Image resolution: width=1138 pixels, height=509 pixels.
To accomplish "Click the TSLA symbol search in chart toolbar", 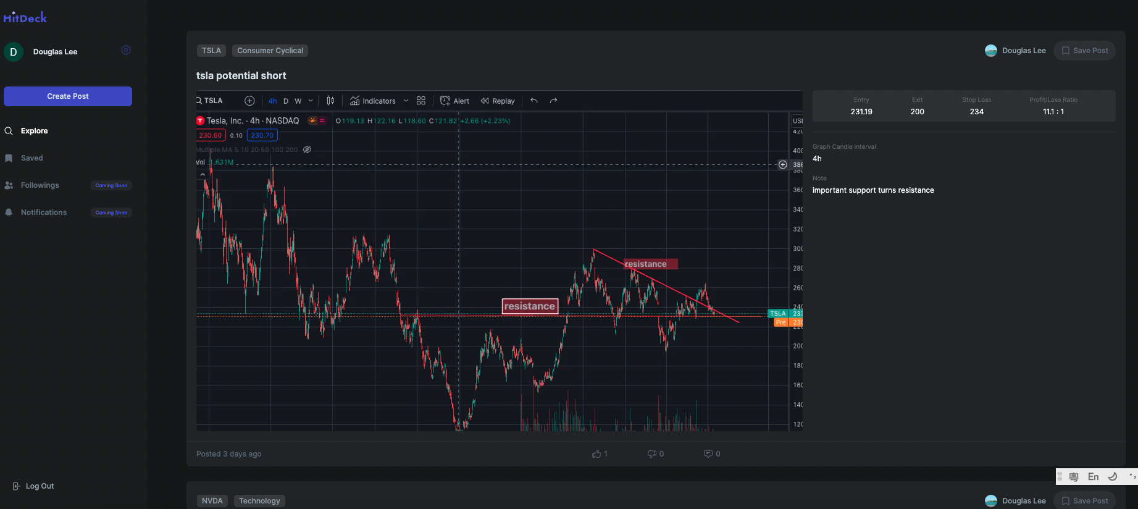I will (210, 101).
